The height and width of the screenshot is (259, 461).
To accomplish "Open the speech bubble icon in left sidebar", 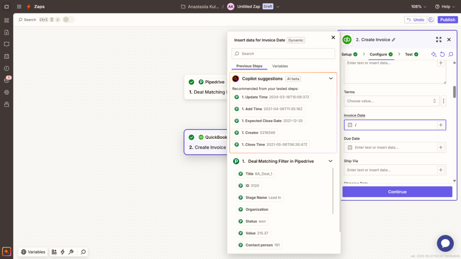I will pyautogui.click(x=6, y=45).
